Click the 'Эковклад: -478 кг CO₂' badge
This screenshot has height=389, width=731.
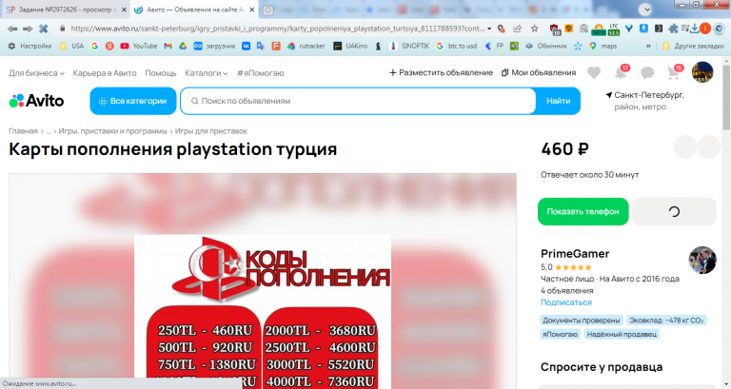(x=666, y=321)
